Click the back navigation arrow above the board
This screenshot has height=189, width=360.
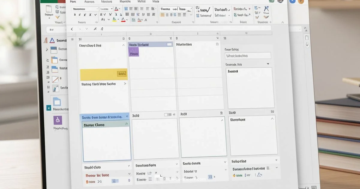[x=72, y=29]
